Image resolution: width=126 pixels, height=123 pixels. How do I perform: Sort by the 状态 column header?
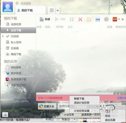(39, 27)
